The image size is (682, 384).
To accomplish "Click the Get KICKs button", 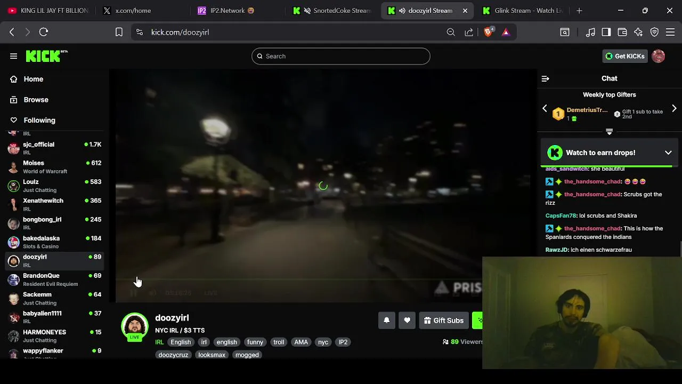I will click(625, 56).
